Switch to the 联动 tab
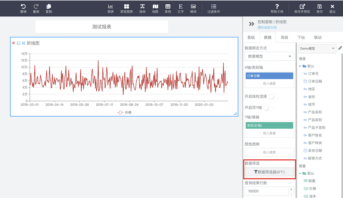 [318, 37]
